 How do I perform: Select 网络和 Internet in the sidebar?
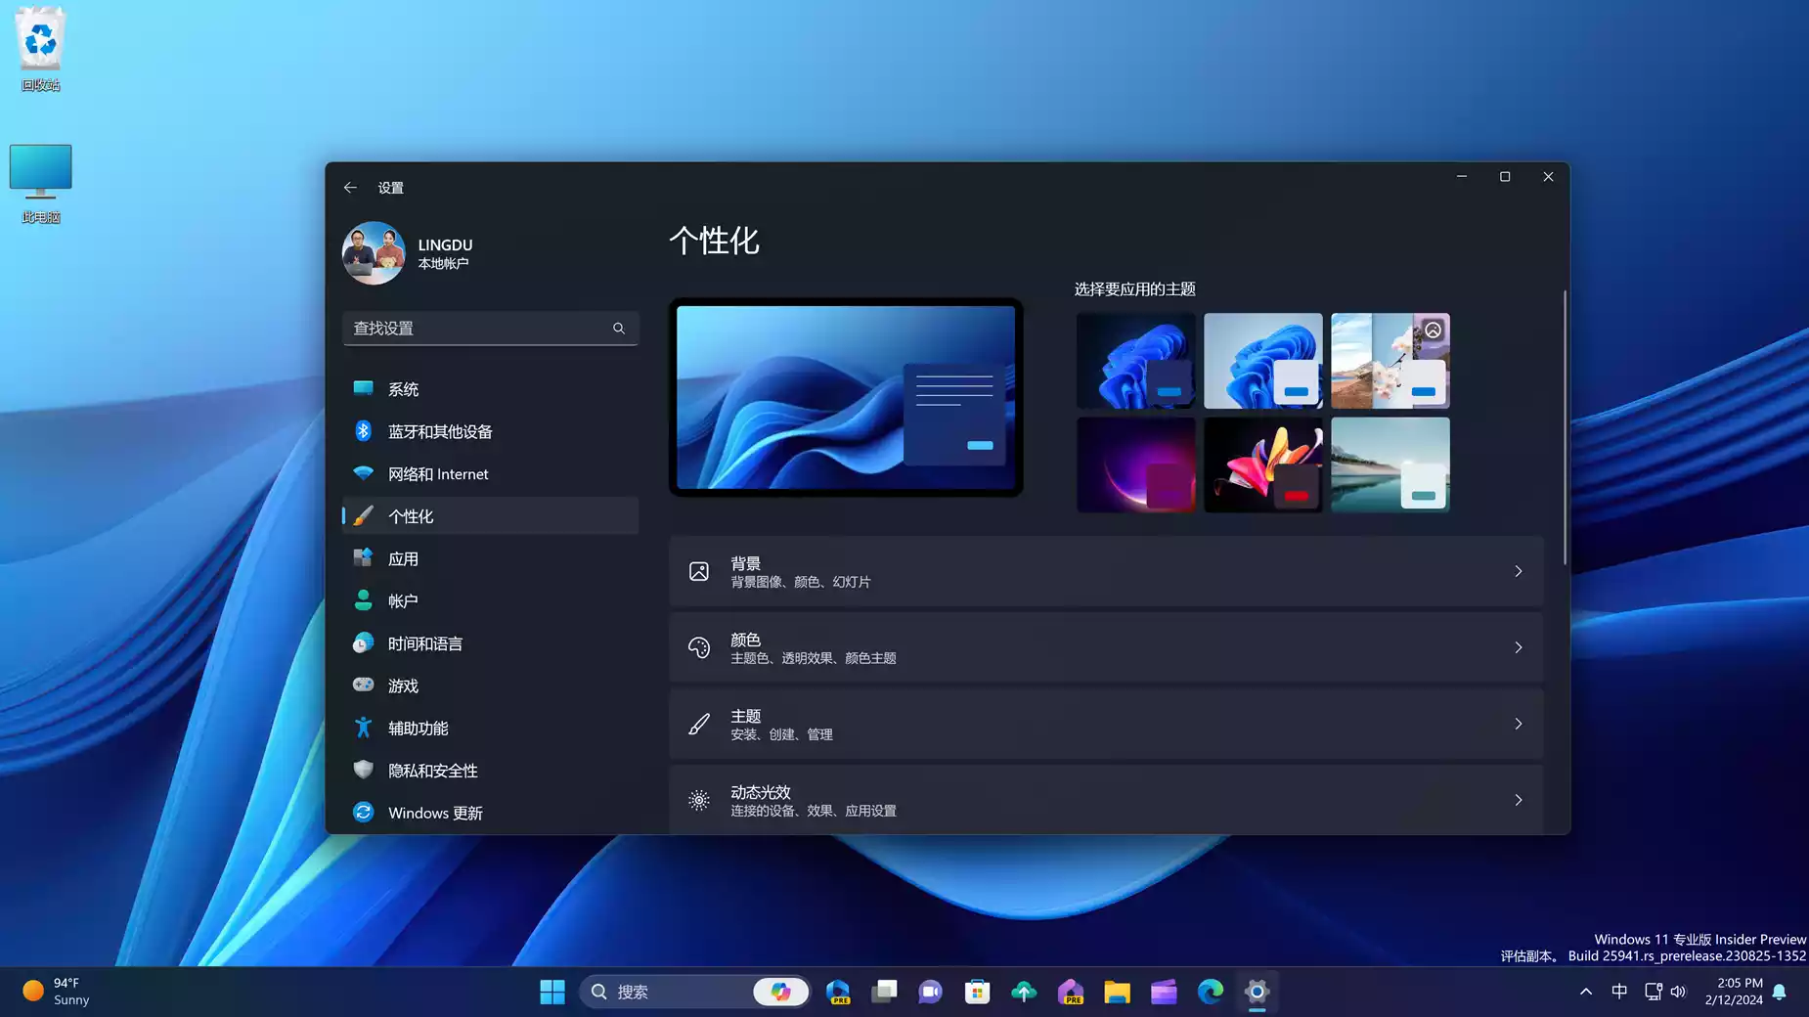coord(437,474)
